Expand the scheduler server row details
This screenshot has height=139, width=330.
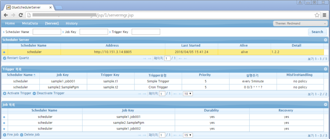pos(4,52)
